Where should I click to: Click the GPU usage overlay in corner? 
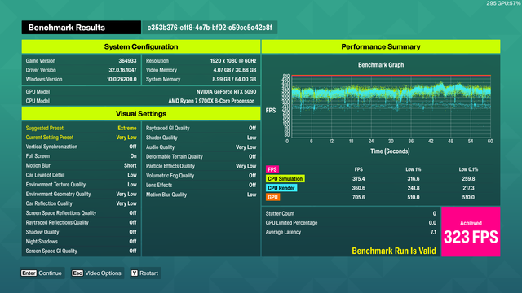[504, 3]
